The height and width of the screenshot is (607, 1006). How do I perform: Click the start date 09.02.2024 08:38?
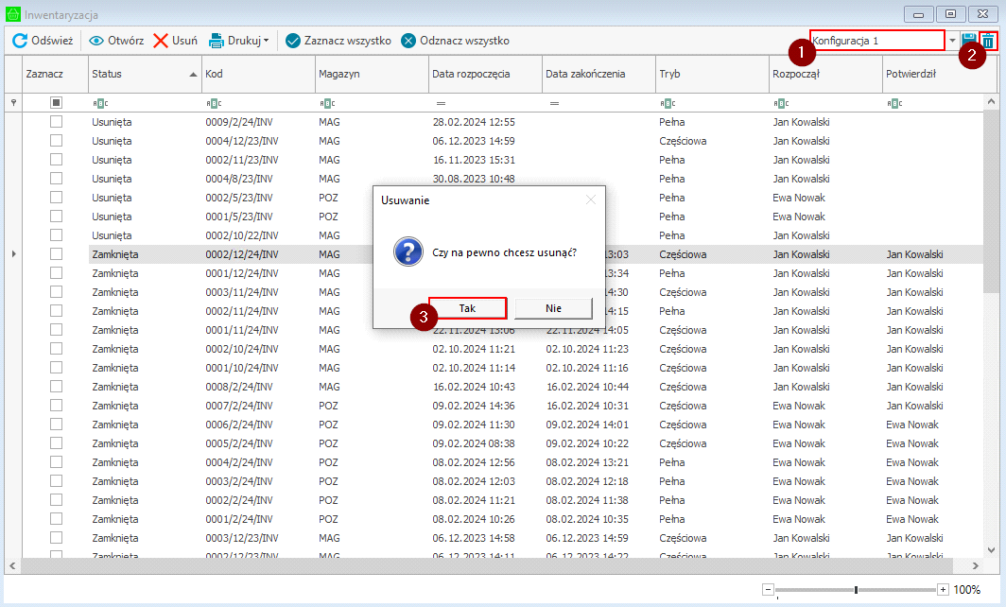[474, 443]
